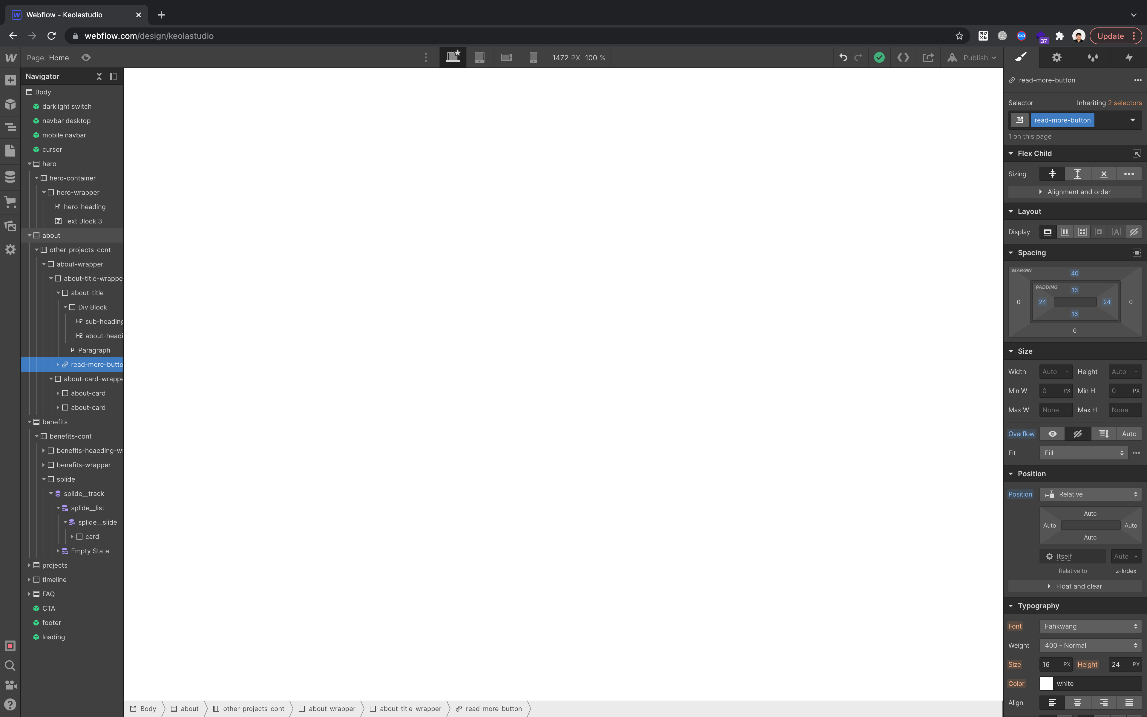The image size is (1147, 717).
Task: Open the Ecommerce cart panel
Action: pyautogui.click(x=10, y=202)
